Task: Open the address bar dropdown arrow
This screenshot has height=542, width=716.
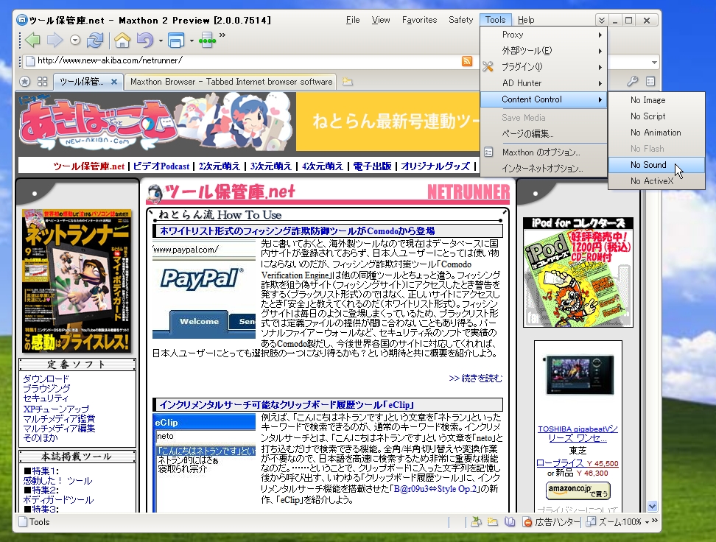Action: point(654,62)
